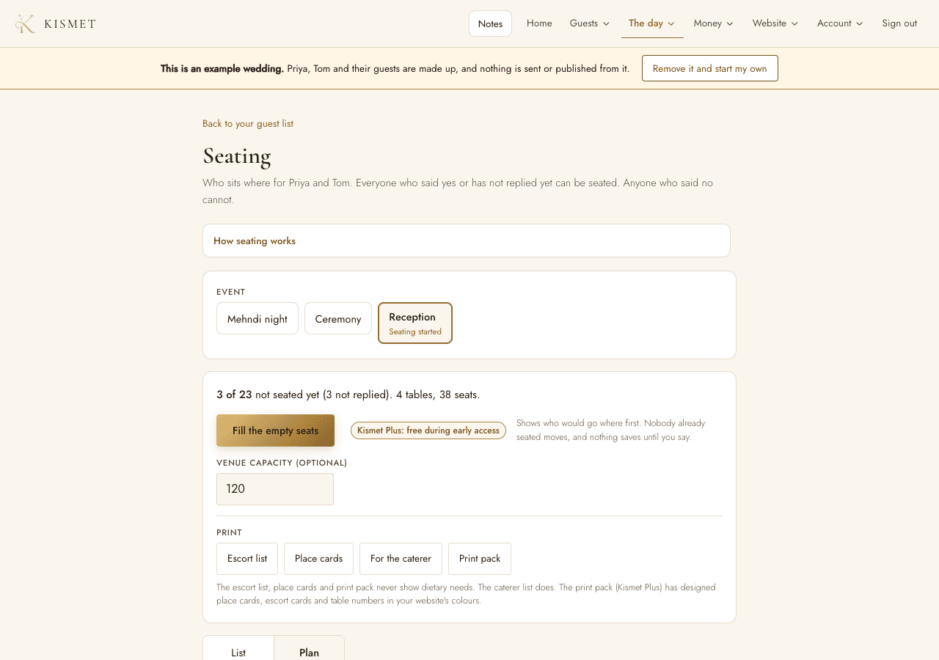Open the Print pack option
Viewport: 939px width, 660px height.
(480, 559)
